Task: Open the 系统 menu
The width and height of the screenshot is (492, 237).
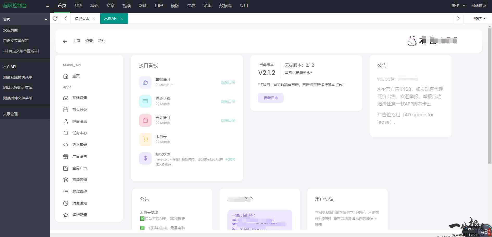Action: click(x=78, y=5)
